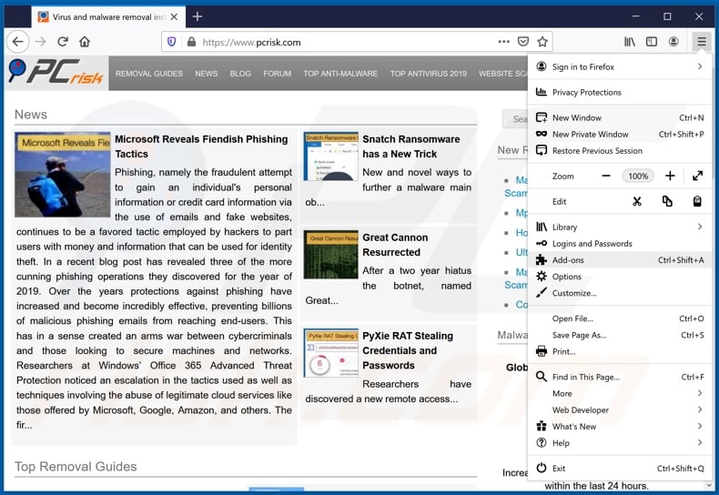The image size is (719, 495).
Task: Open FORUM navigation link
Action: [x=277, y=74]
